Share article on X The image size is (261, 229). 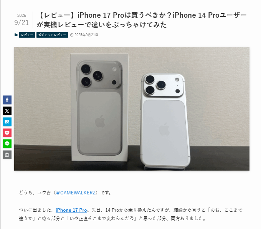pyautogui.click(x=7, y=111)
